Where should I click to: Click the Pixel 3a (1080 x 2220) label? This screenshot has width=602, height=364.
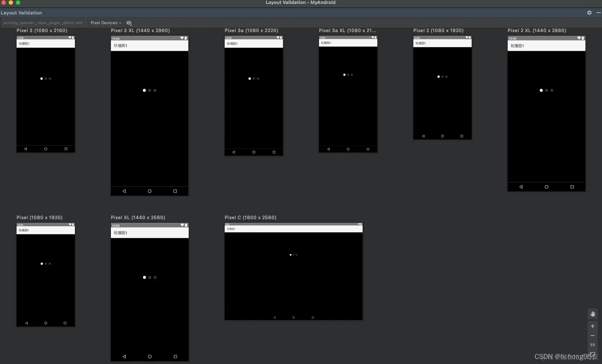[251, 30]
